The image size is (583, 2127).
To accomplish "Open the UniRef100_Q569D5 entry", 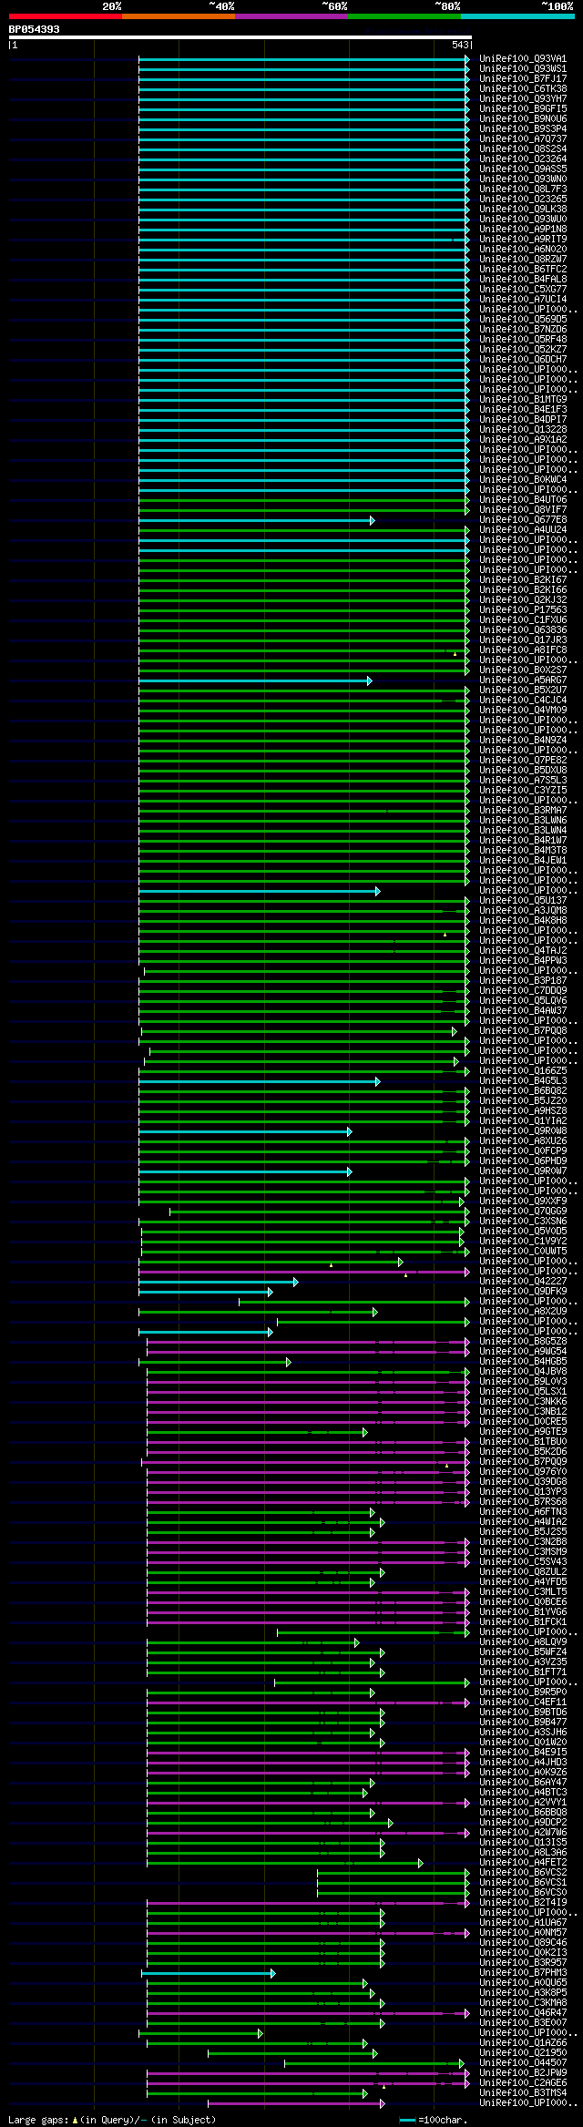I will pyautogui.click(x=523, y=319).
